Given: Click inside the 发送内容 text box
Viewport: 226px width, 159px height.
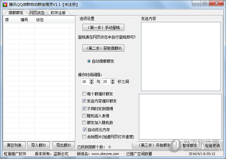Looking at the screenshot, I should click(181, 56).
